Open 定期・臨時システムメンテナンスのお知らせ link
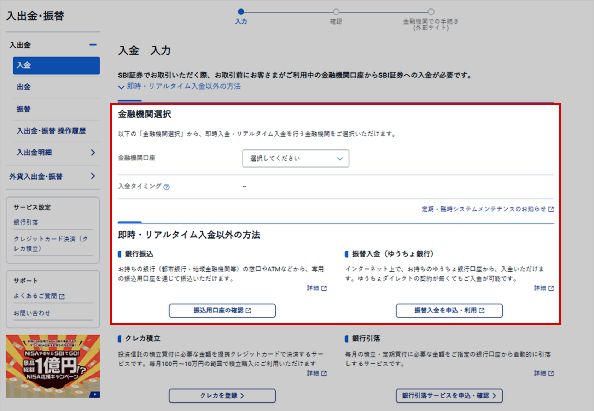Image resolution: width=594 pixels, height=411 pixels. 484,209
